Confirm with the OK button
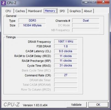111x110 pixels. pyautogui.click(x=98, y=105)
